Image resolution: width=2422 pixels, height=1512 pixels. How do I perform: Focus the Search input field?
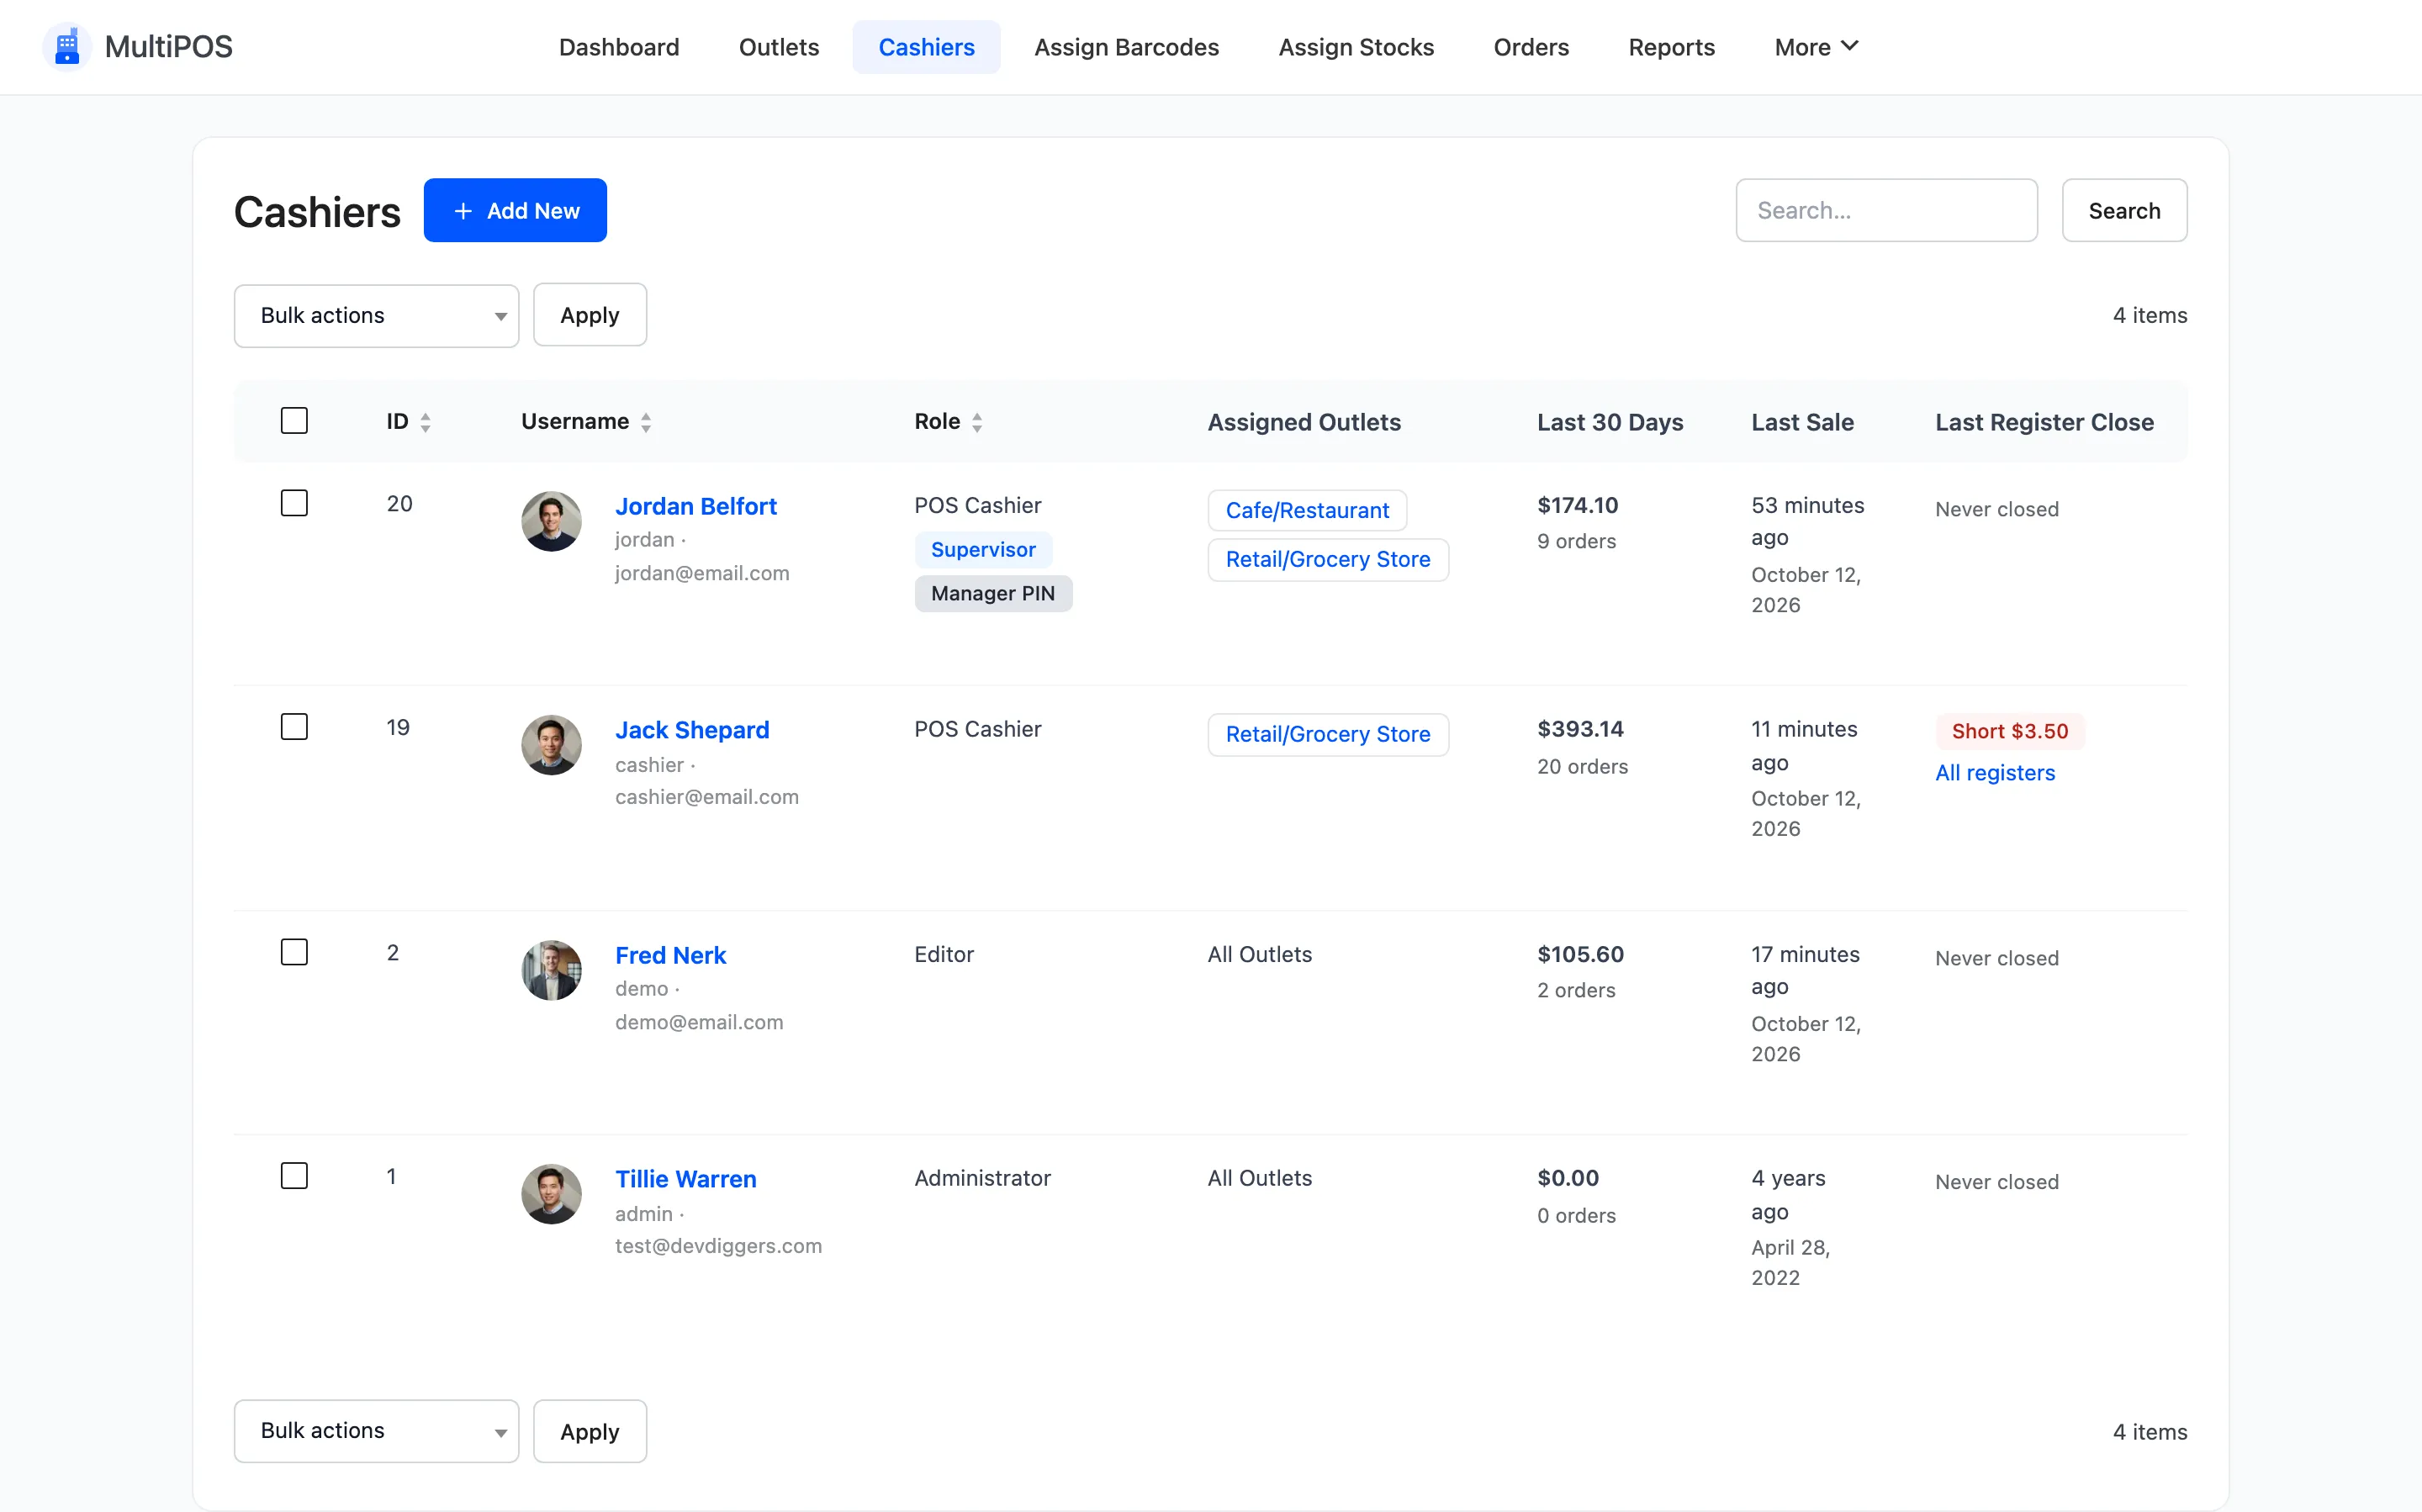pyautogui.click(x=1886, y=210)
